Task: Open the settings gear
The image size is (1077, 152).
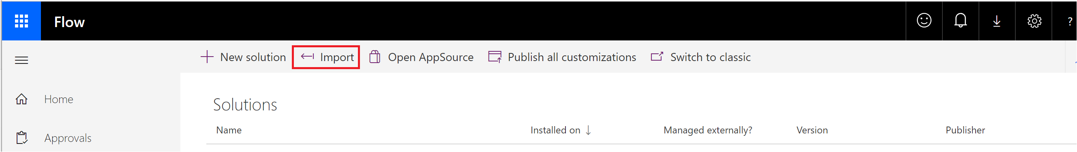Action: pos(1034,21)
